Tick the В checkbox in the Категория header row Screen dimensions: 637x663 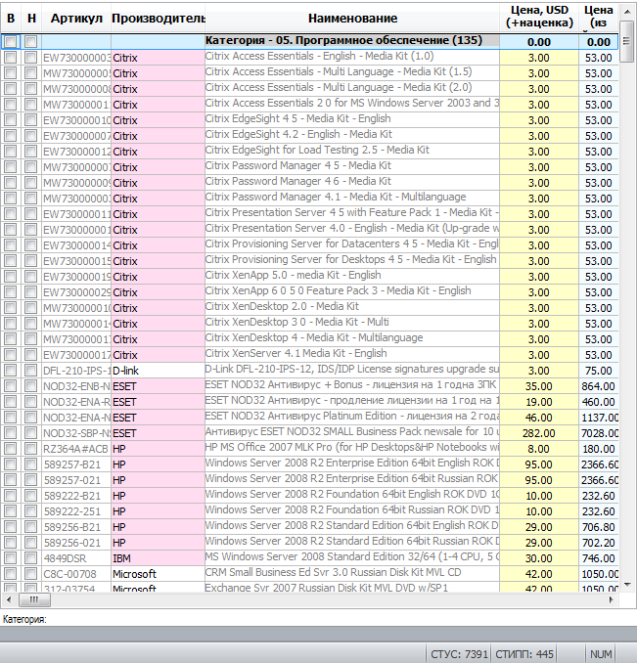11,41
